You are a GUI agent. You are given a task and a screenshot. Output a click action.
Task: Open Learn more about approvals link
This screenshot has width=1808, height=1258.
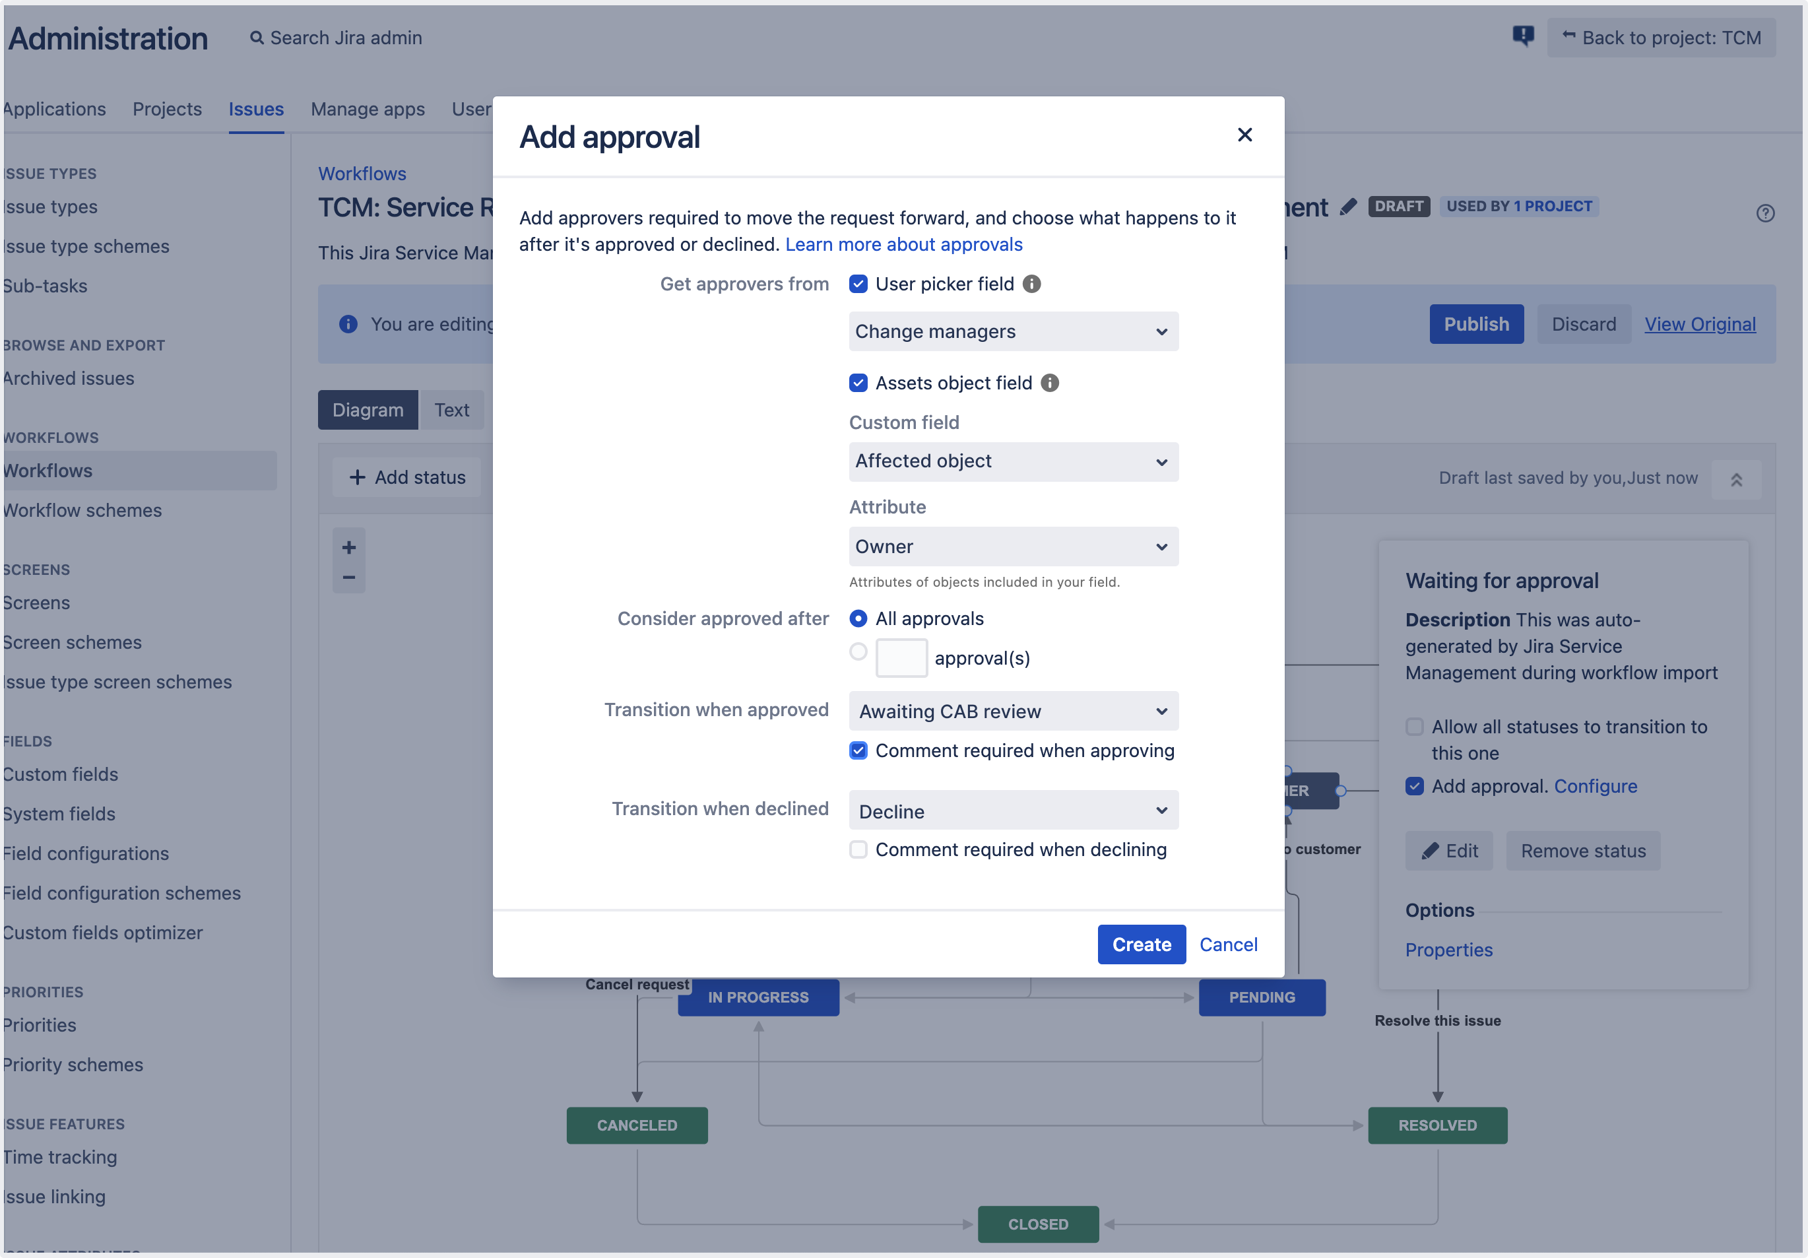[903, 244]
